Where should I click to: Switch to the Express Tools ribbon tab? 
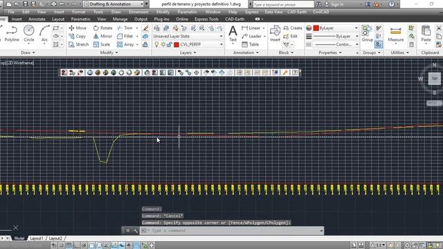tap(206, 19)
